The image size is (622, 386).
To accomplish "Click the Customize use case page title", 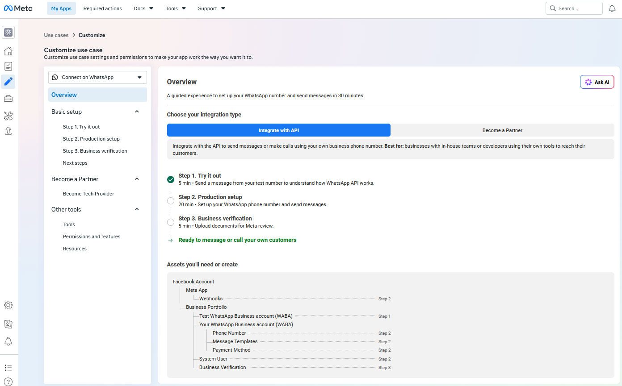I will [x=73, y=50].
